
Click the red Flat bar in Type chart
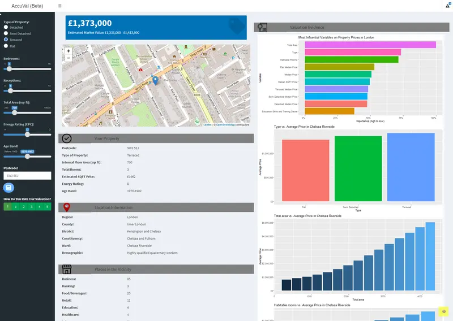306,171
